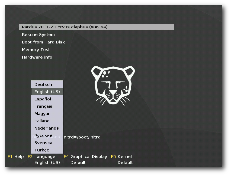The height and width of the screenshot is (176, 231).
Task: Choose Svenska from the language list
Action: coord(47,143)
